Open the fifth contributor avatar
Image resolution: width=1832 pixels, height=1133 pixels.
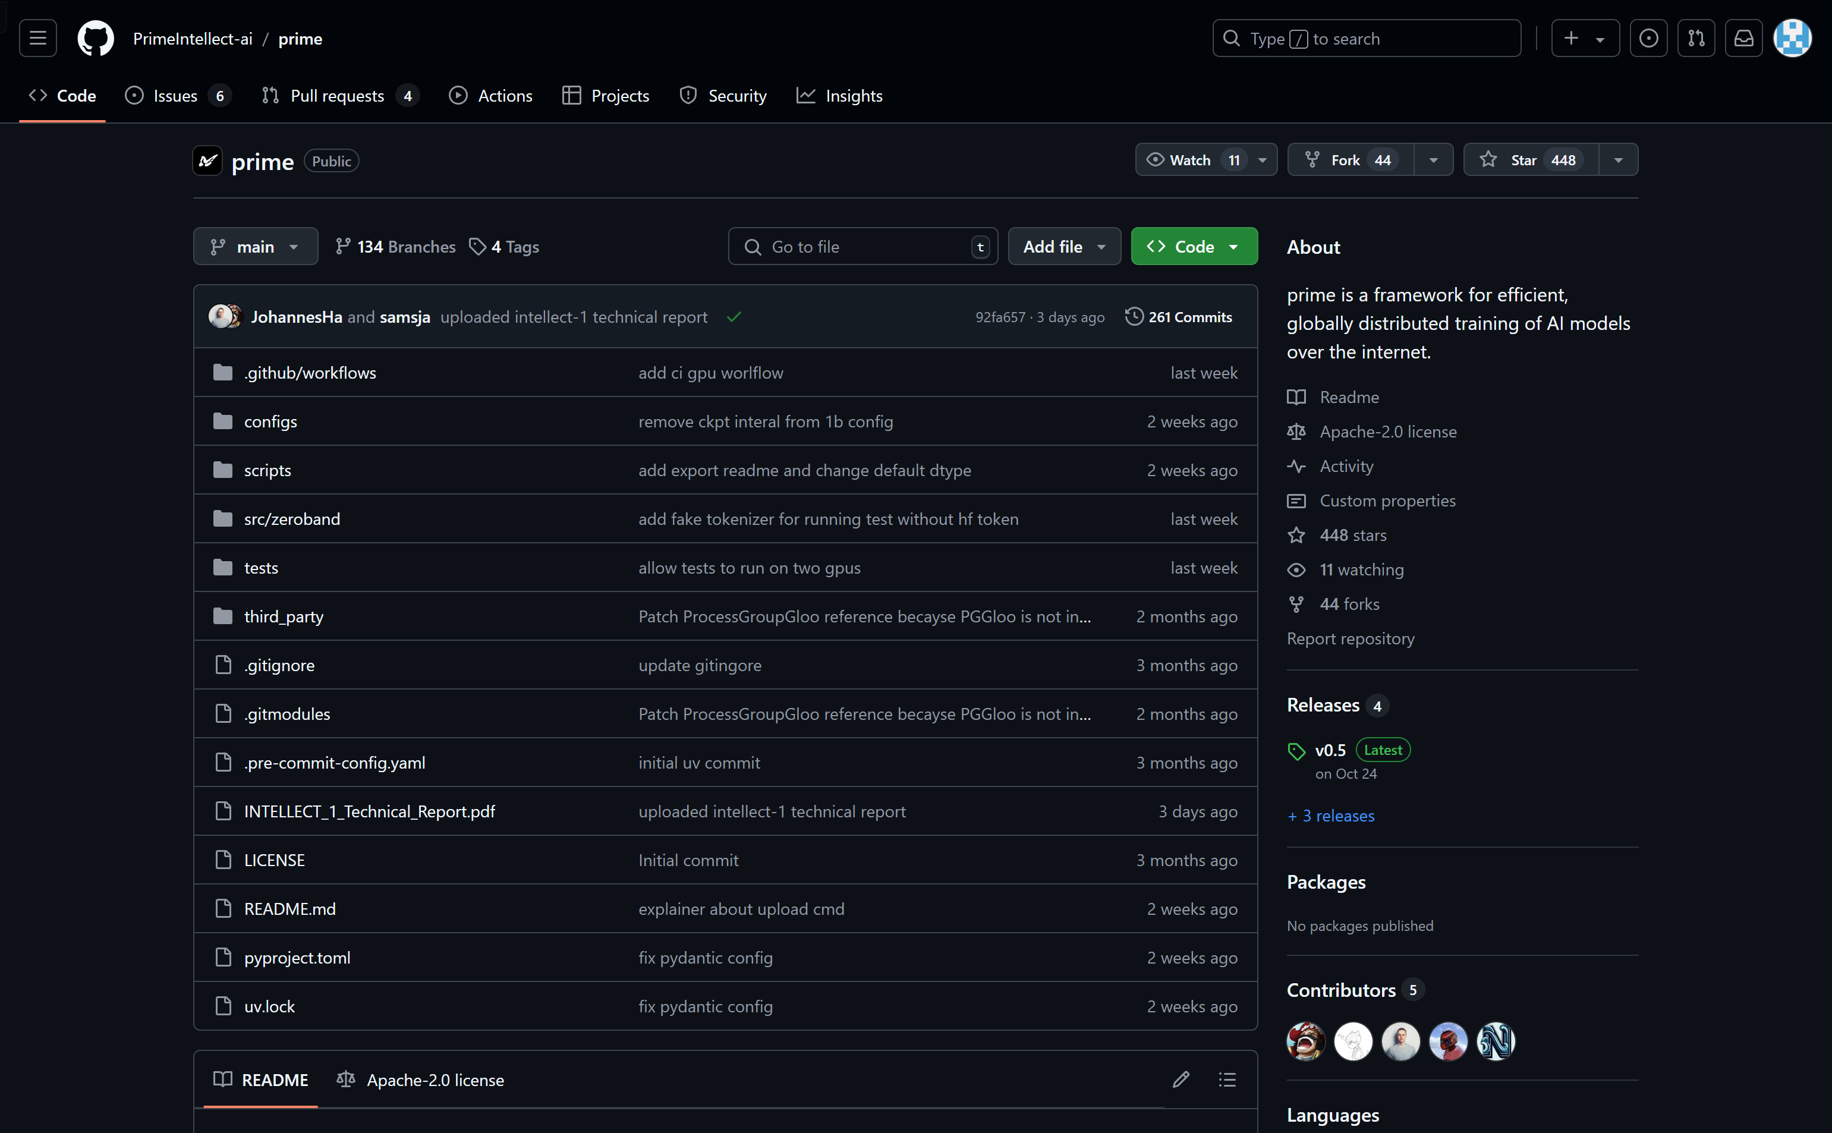pos(1496,1041)
